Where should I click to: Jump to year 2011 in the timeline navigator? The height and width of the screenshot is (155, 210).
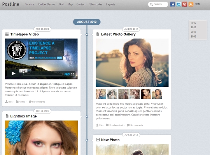[193, 28]
